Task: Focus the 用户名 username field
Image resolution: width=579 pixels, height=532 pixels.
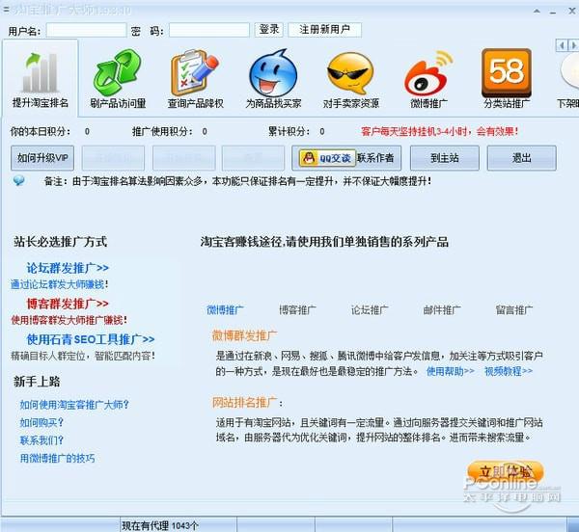Action: 86,30
